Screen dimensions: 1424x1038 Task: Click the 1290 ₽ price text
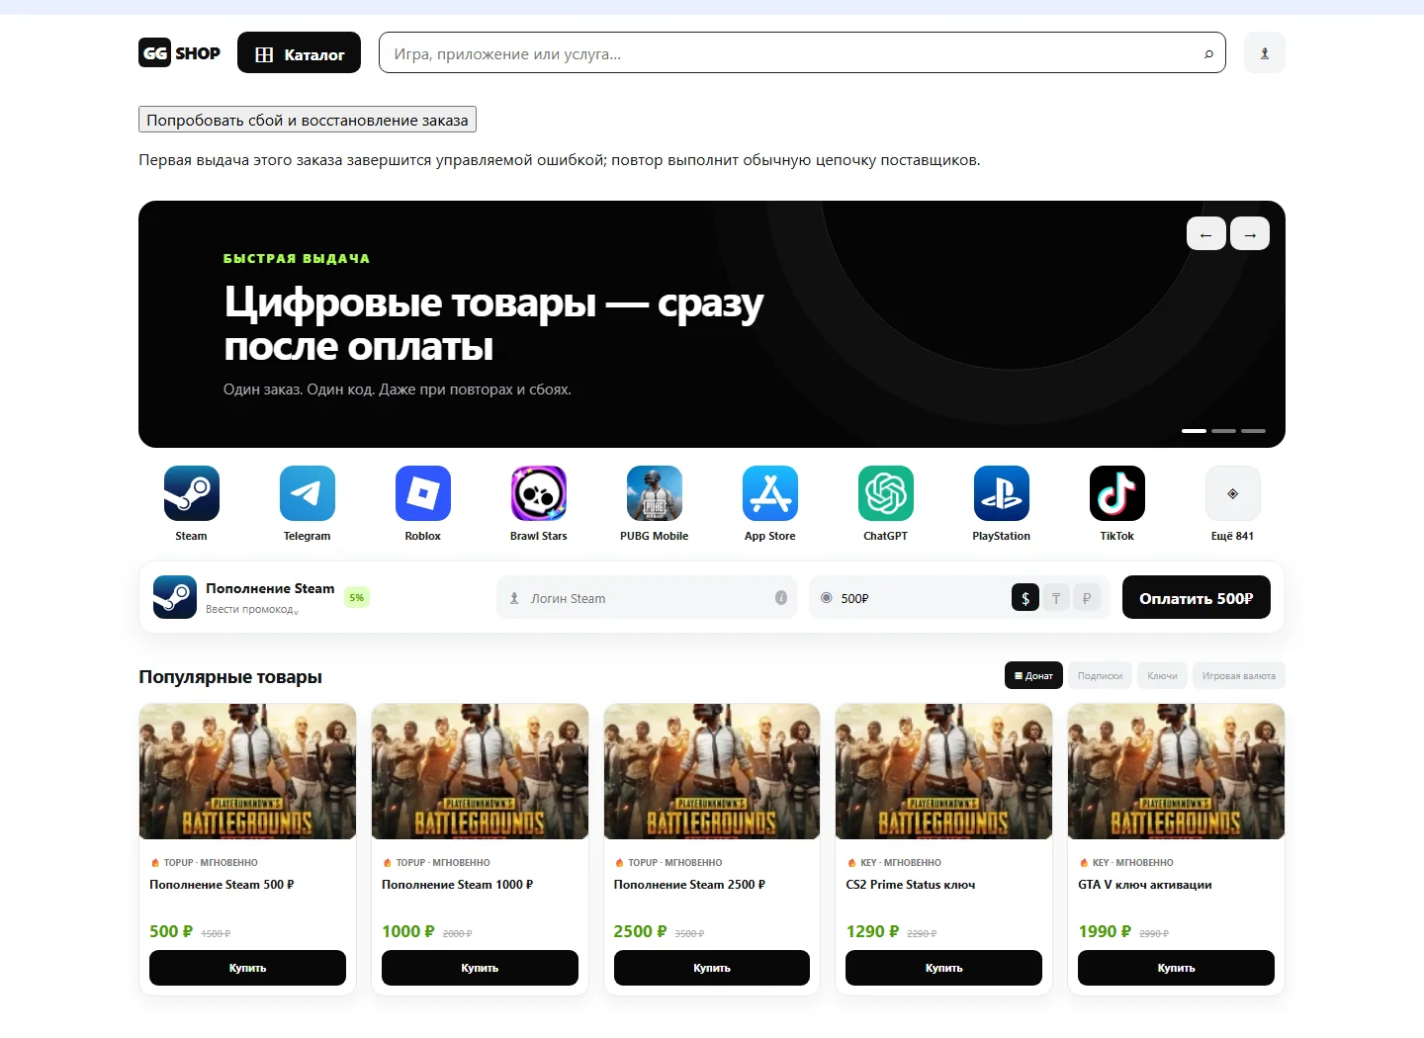(873, 931)
